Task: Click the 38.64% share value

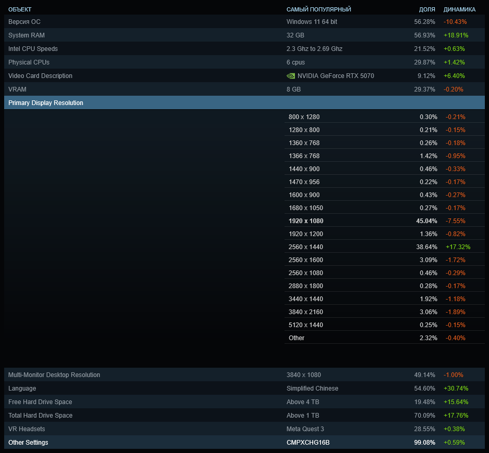Action: (427, 247)
